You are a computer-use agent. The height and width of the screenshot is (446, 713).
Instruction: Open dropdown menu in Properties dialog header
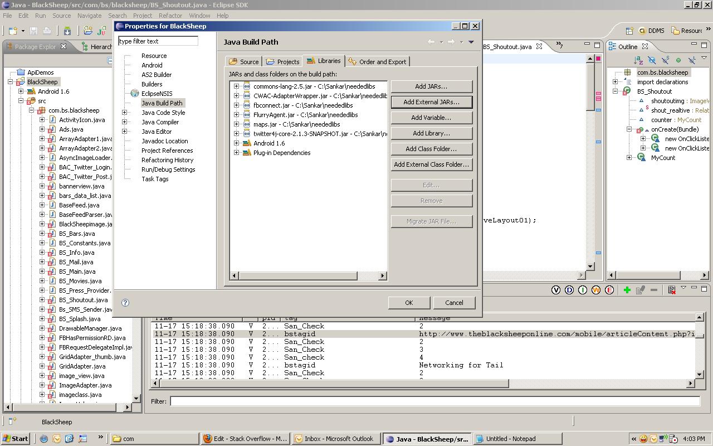[471, 42]
